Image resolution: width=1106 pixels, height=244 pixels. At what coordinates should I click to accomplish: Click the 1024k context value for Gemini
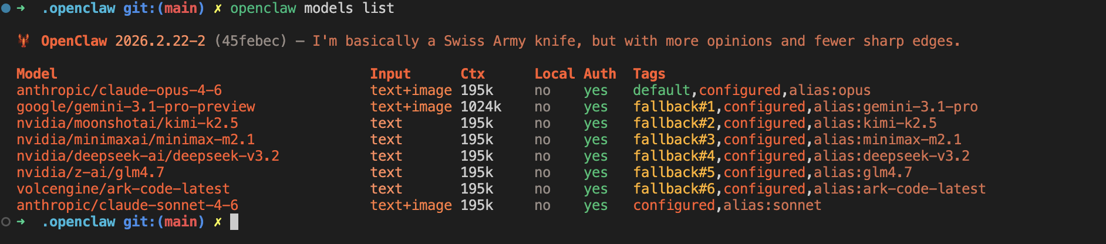(481, 107)
